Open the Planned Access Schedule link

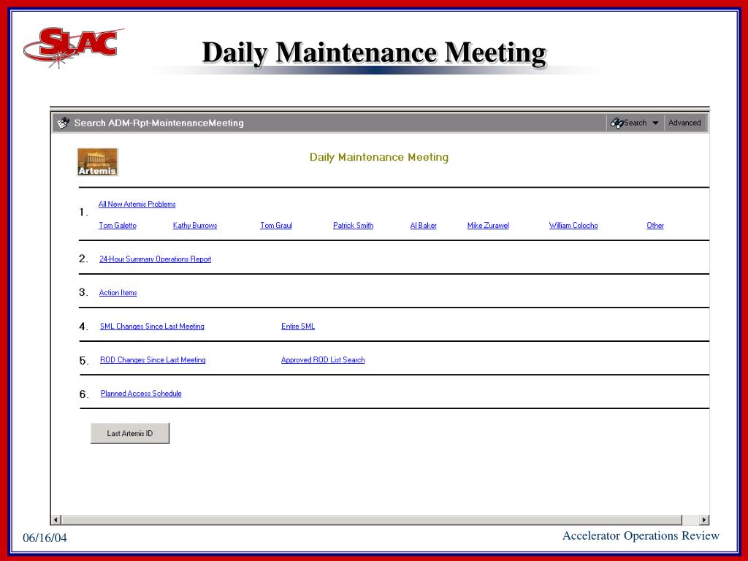[x=141, y=394]
